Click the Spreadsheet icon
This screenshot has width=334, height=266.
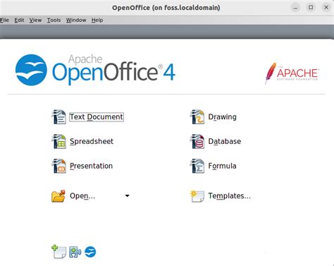(58, 141)
